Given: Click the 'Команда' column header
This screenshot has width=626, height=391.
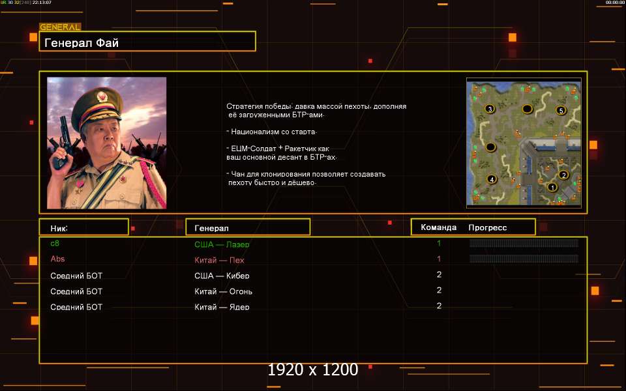Looking at the screenshot, I should coord(438,227).
